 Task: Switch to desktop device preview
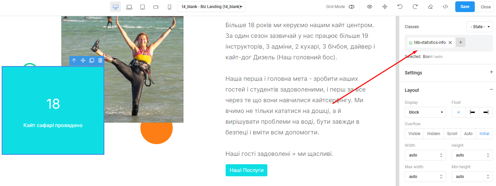[x=115, y=7]
